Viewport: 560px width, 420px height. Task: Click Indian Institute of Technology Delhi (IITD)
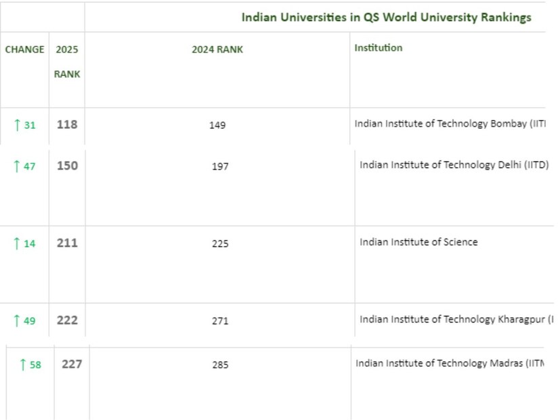[x=454, y=165]
